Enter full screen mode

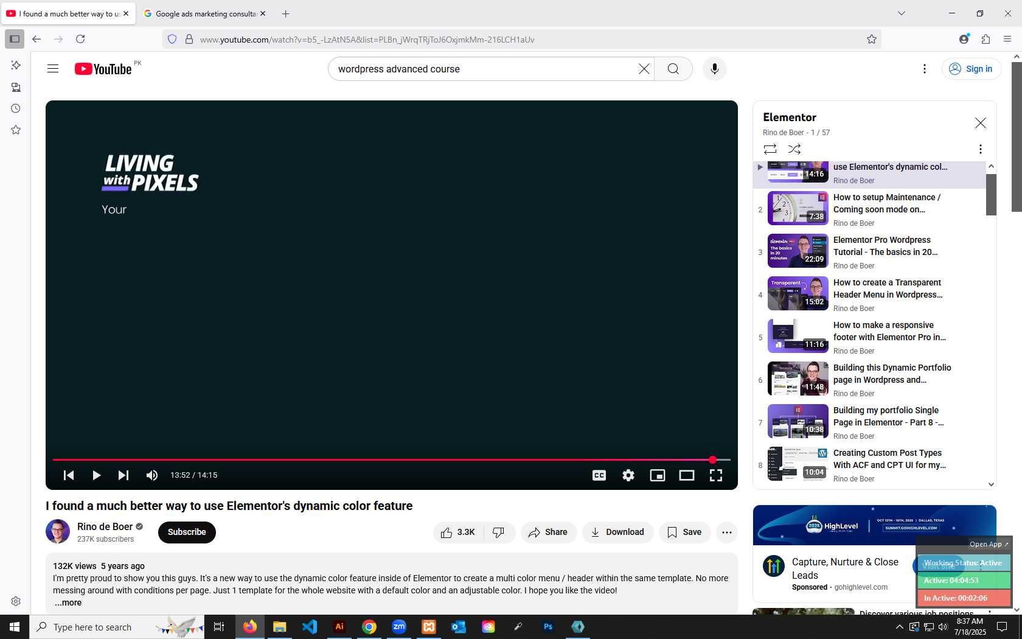pyautogui.click(x=716, y=475)
